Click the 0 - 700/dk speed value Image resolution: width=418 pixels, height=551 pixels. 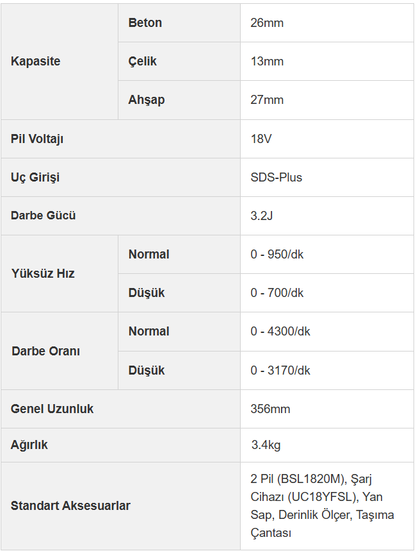click(x=277, y=293)
